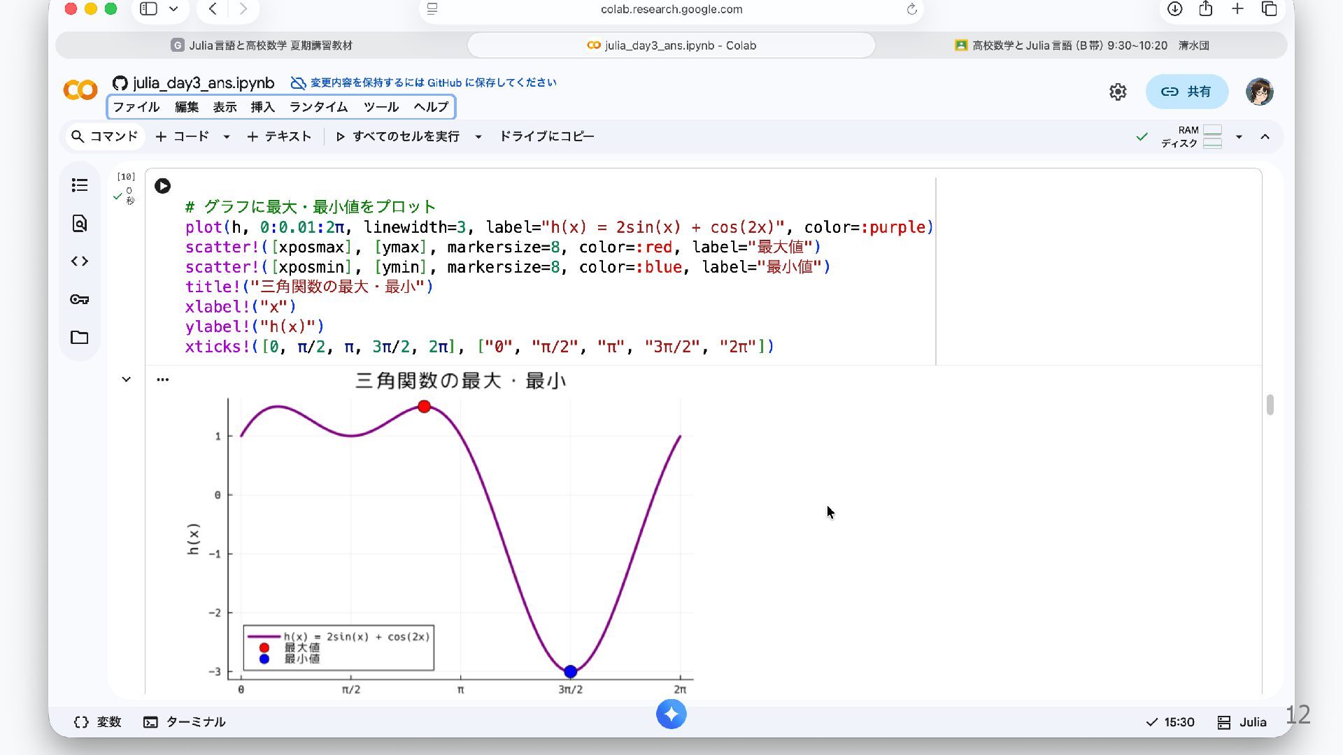Image resolution: width=1343 pixels, height=755 pixels.
Task: Click the Gemini sparkle button
Action: [x=671, y=714]
